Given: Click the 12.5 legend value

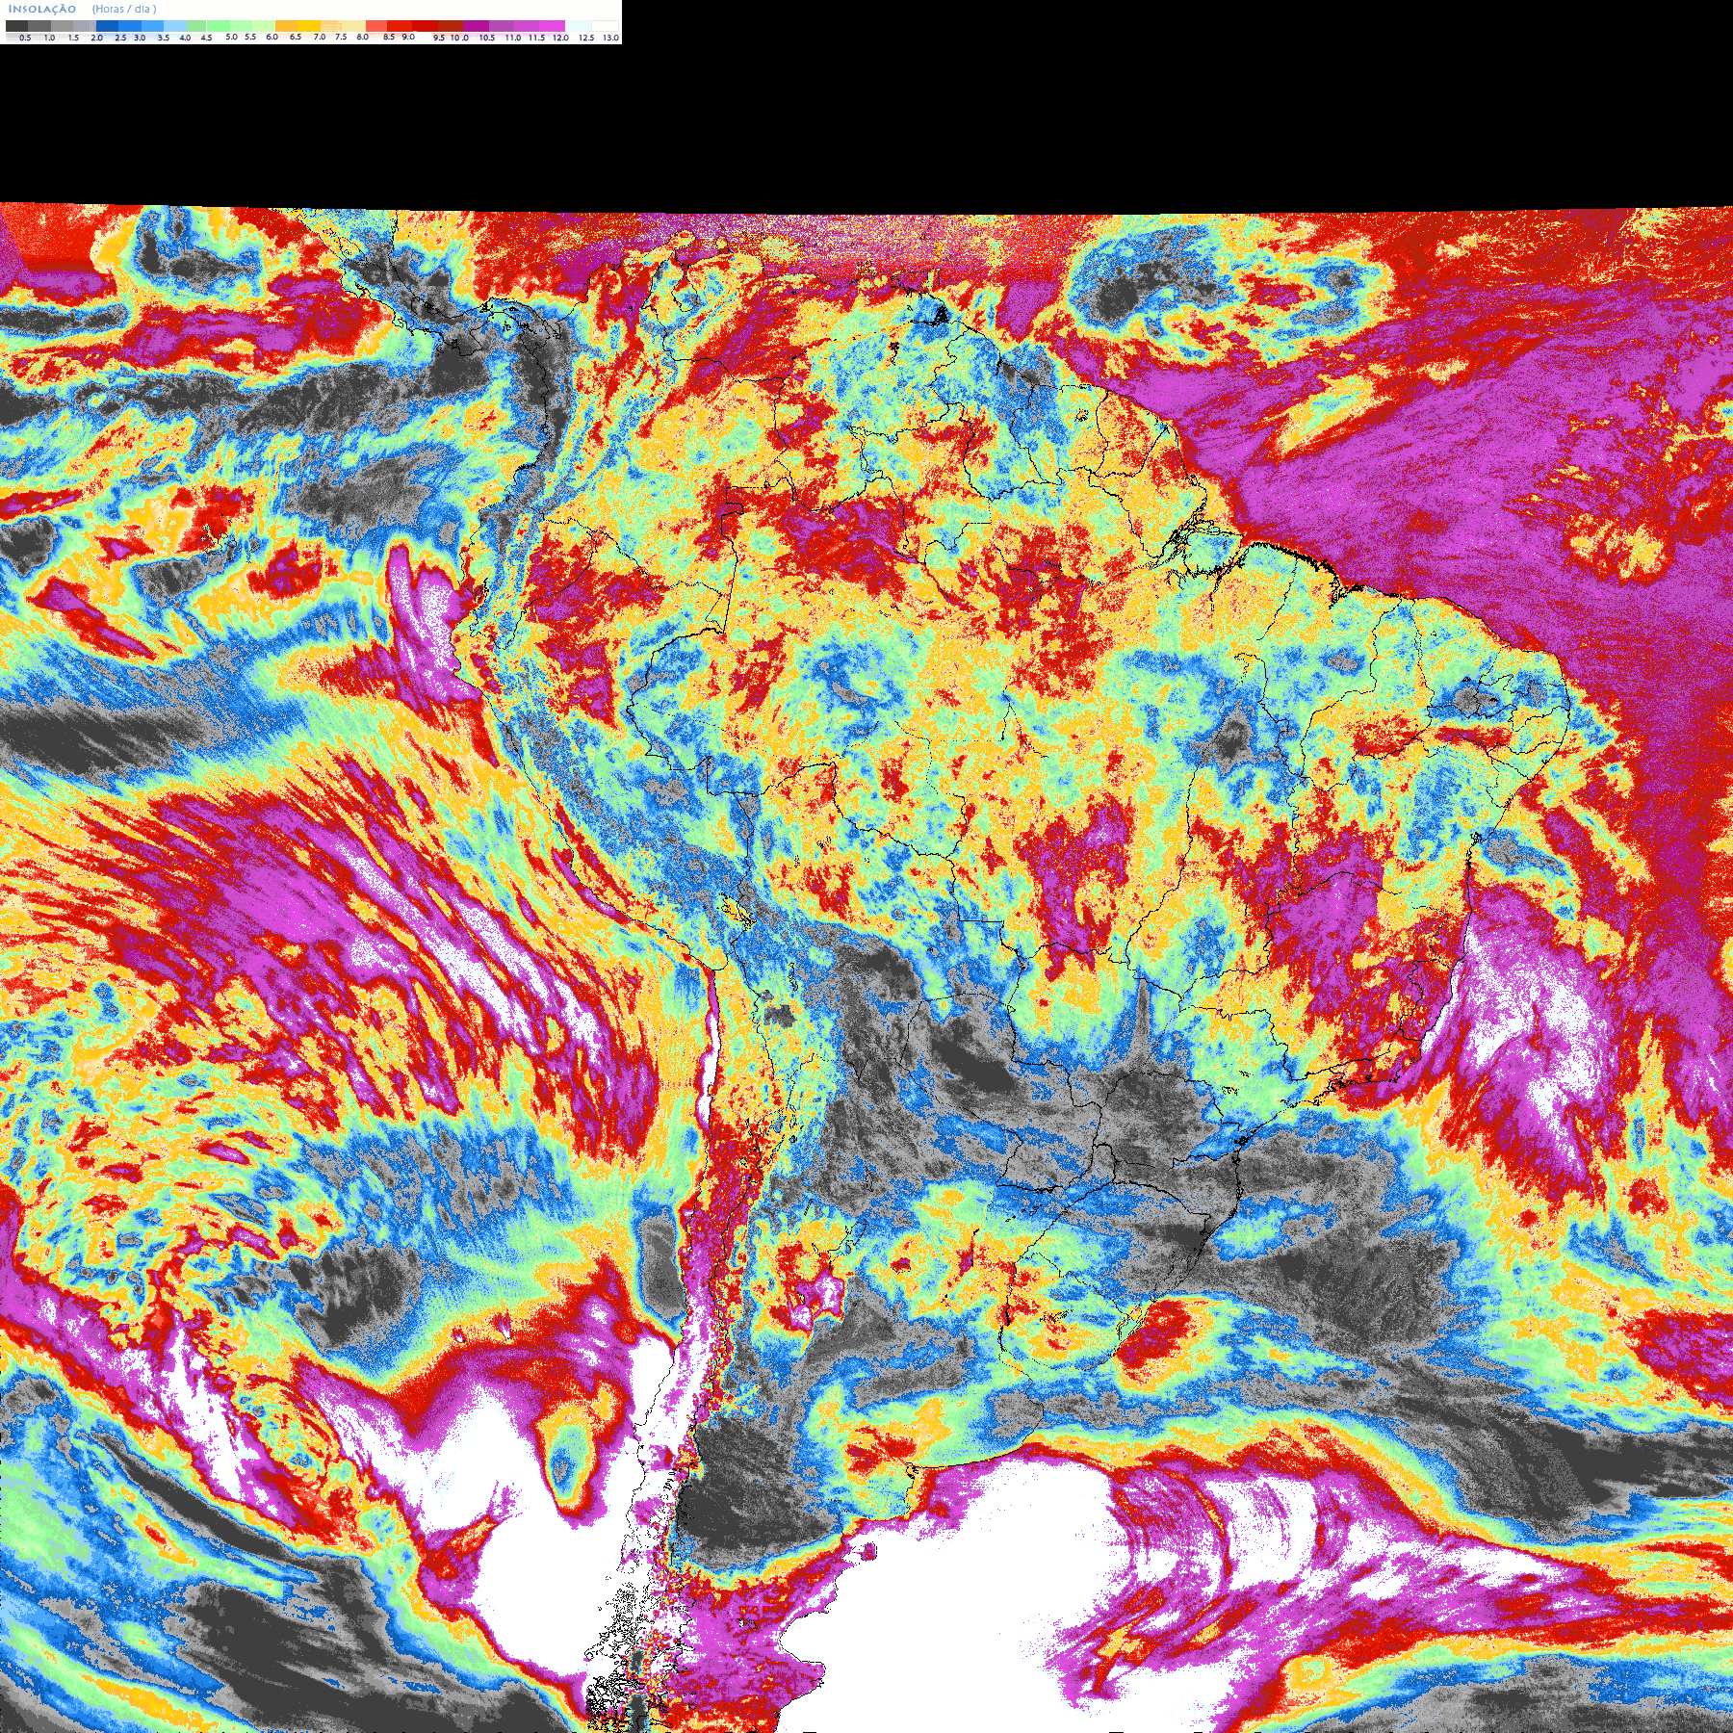Looking at the screenshot, I should [586, 38].
